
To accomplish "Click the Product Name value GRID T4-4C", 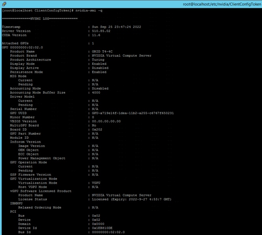I will (x=102, y=52).
